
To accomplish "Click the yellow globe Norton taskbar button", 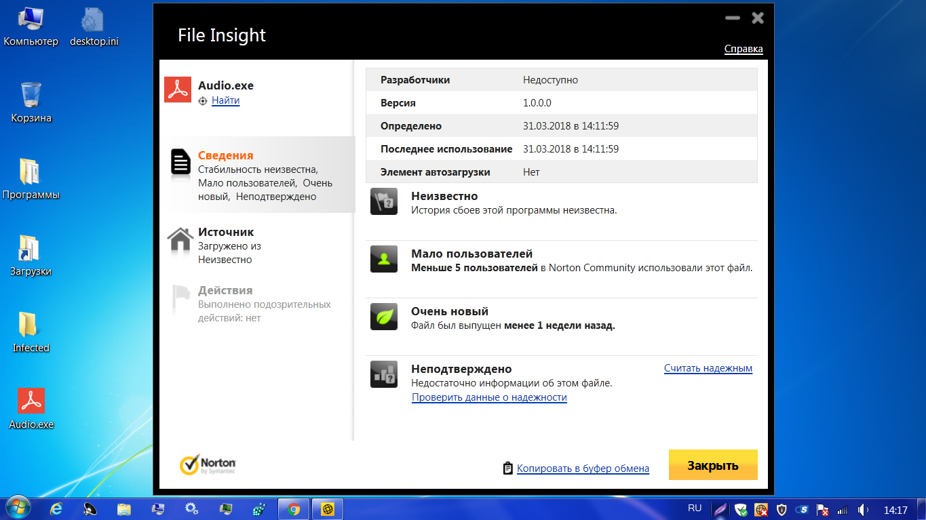I will tap(328, 508).
